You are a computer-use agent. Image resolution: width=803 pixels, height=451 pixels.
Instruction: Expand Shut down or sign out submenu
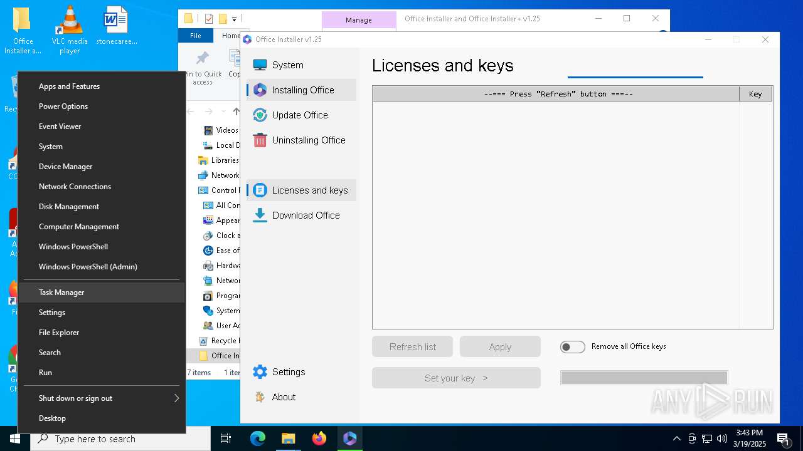click(x=102, y=398)
